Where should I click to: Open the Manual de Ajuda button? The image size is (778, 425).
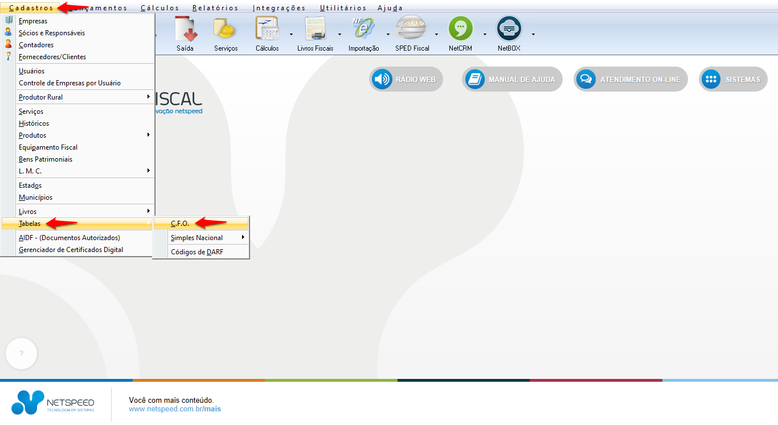point(512,80)
